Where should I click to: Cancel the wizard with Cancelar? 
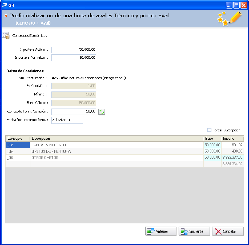(x=228, y=231)
